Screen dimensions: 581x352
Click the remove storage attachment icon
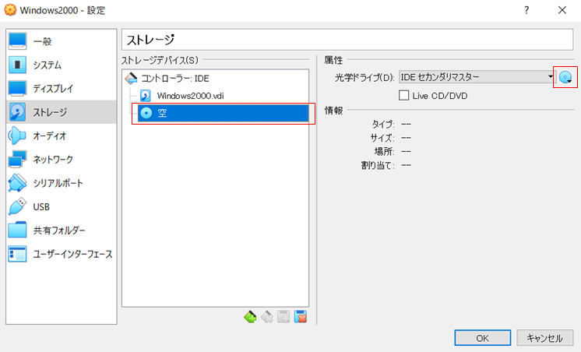tap(301, 317)
